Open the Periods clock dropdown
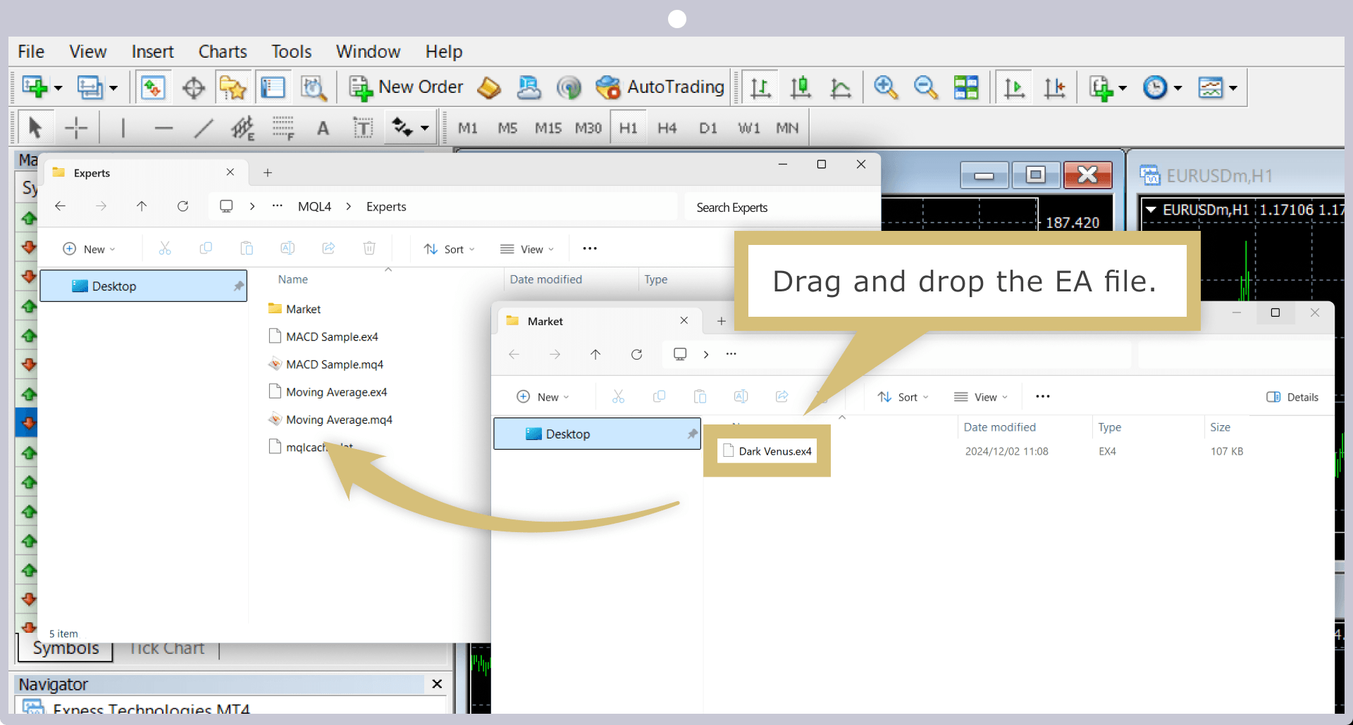This screenshot has height=725, width=1353. point(1162,87)
